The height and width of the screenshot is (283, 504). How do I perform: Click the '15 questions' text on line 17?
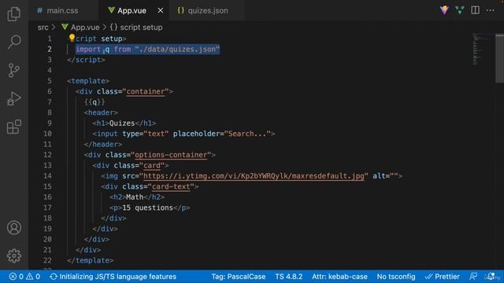pos(147,208)
